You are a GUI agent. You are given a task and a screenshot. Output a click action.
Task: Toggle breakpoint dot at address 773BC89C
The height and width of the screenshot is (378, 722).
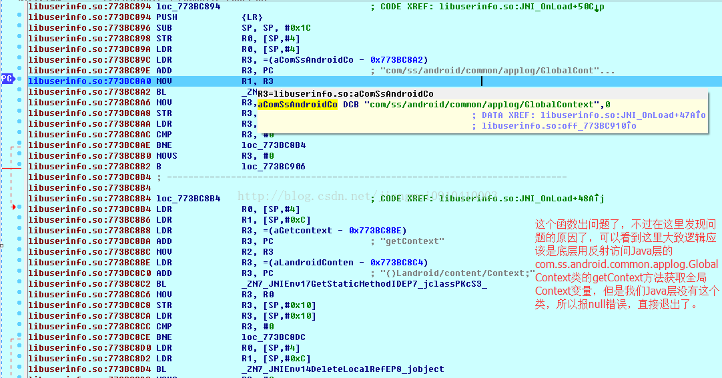coord(19,57)
